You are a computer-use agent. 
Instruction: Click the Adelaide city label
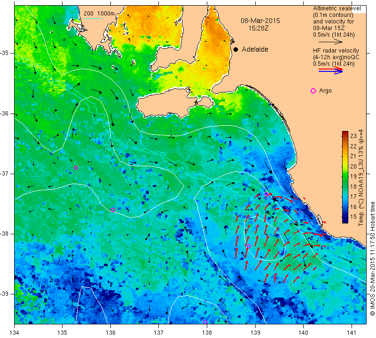point(255,49)
